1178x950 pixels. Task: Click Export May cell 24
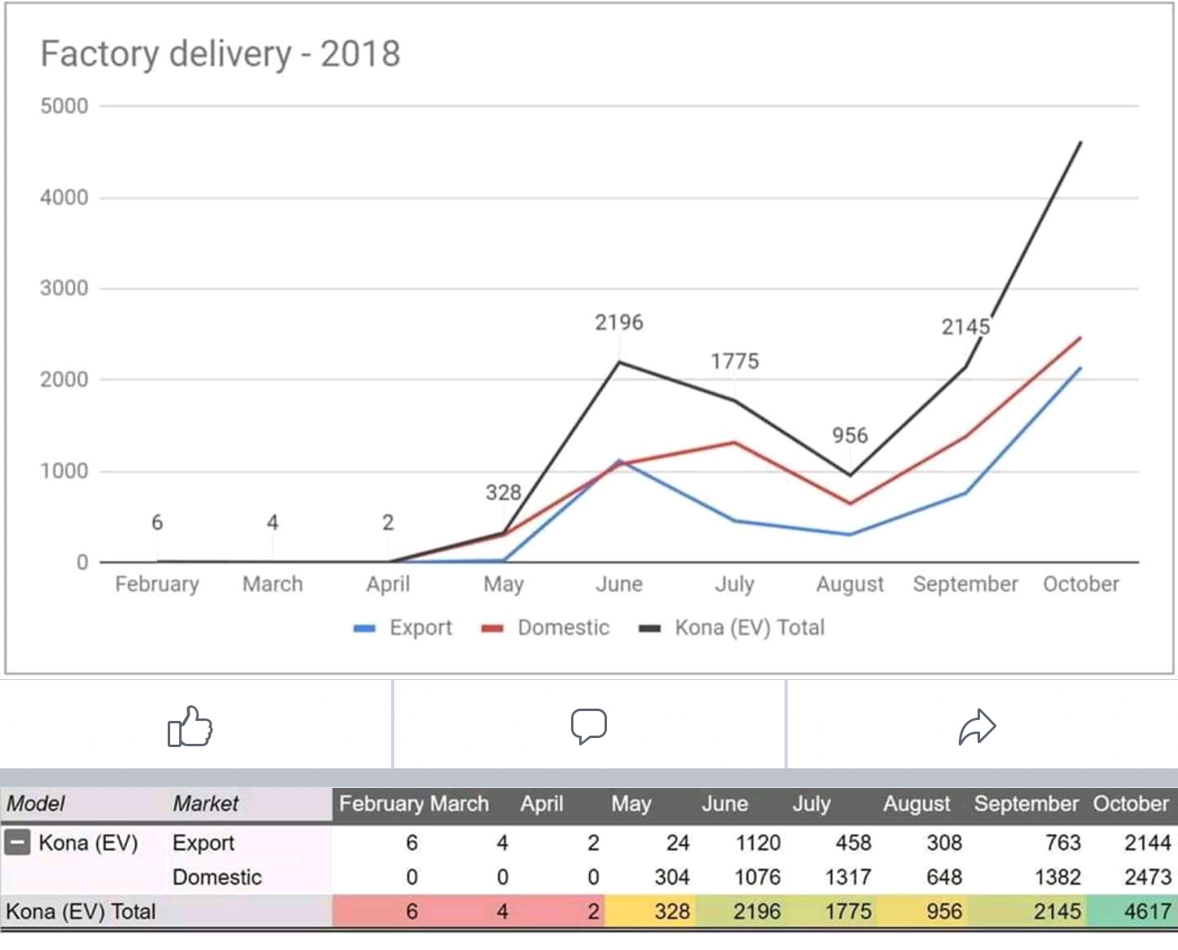pos(677,843)
